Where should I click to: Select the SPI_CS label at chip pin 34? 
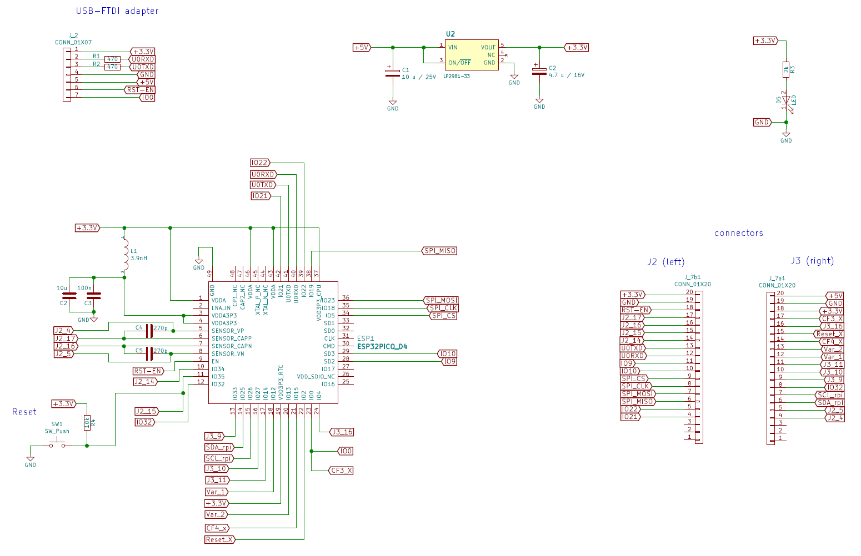(444, 316)
